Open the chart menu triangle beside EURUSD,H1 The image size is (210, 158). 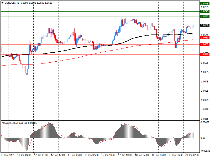2,3
